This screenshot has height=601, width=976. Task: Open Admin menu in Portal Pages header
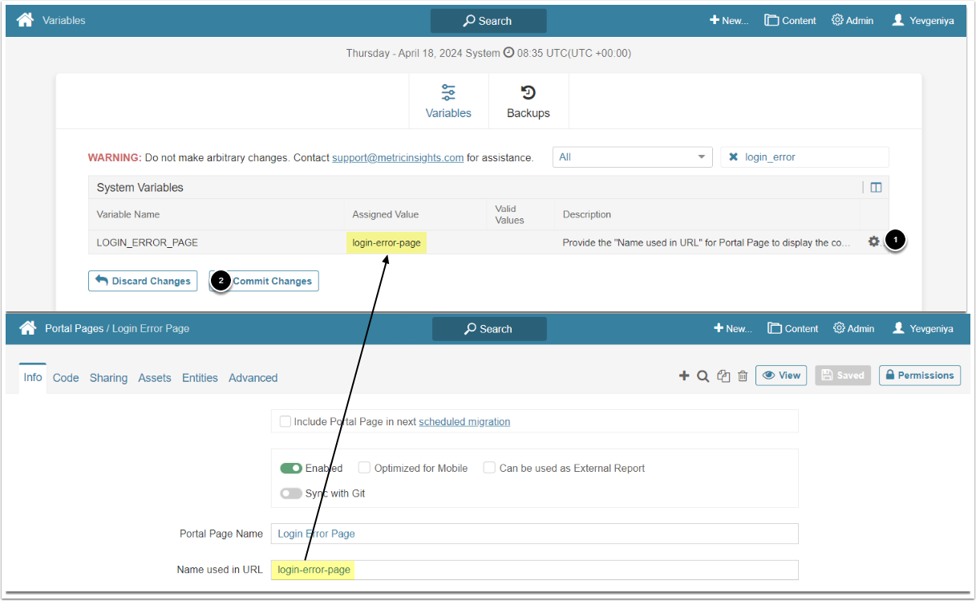(854, 329)
